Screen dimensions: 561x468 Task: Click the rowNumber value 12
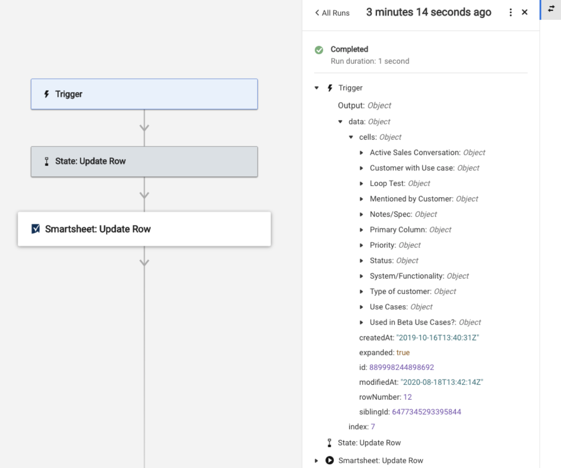[x=407, y=397]
